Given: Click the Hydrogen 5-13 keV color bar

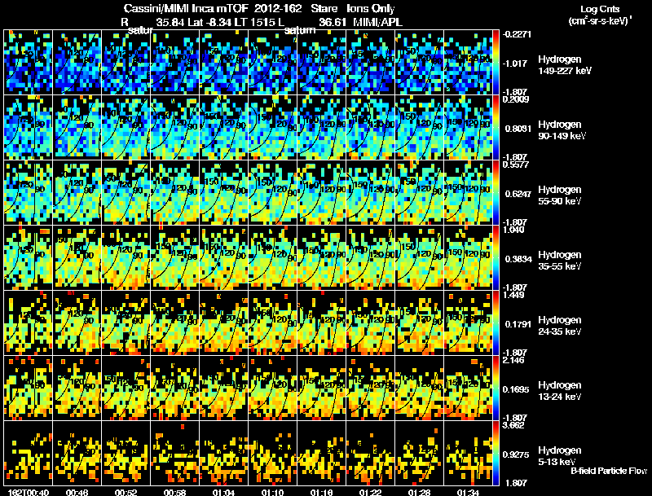Looking at the screenshot, I should pyautogui.click(x=496, y=453).
